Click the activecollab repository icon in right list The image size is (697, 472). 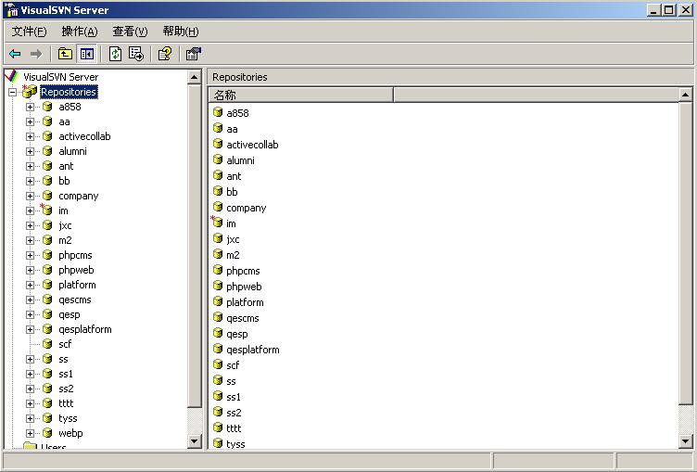pyautogui.click(x=218, y=144)
